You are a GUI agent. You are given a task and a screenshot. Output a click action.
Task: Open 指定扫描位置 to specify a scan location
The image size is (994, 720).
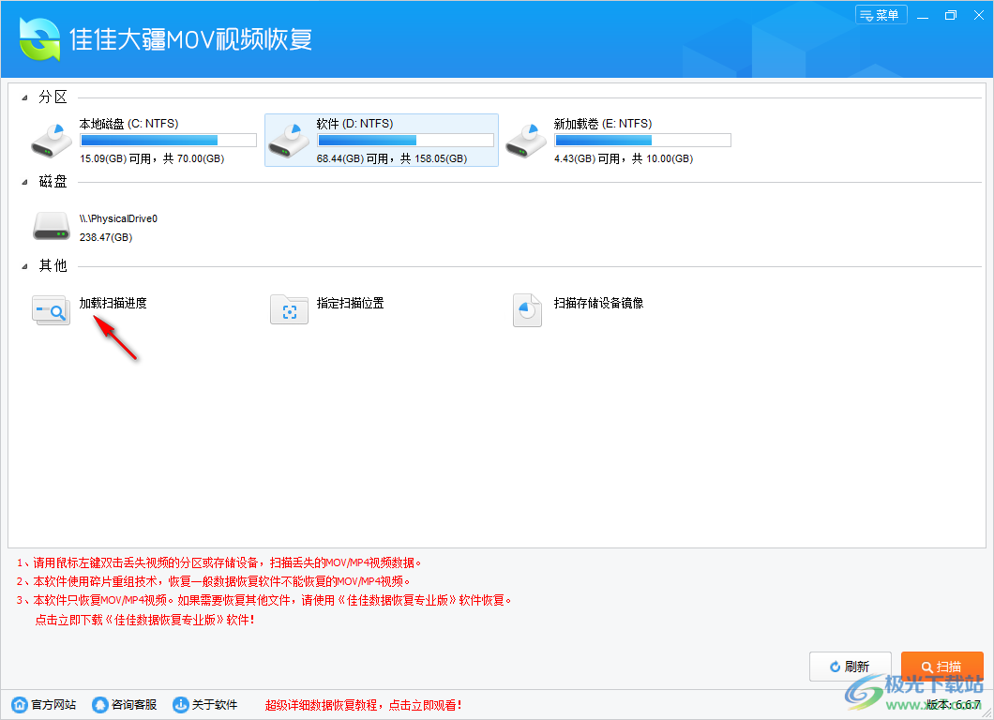289,309
